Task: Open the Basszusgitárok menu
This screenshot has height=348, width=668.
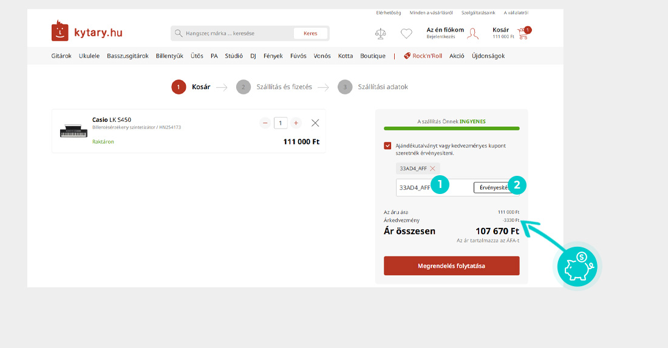Action: pos(128,56)
